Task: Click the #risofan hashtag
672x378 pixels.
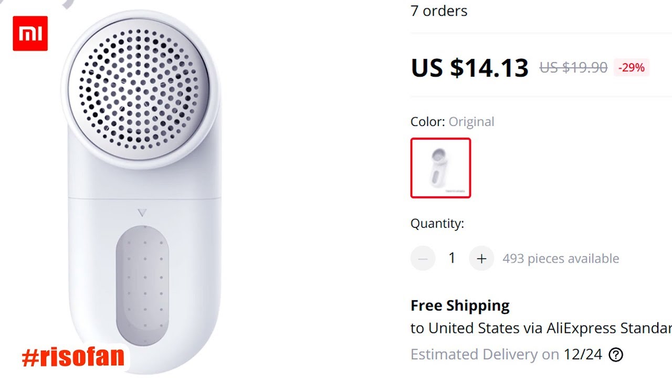Action: click(73, 358)
